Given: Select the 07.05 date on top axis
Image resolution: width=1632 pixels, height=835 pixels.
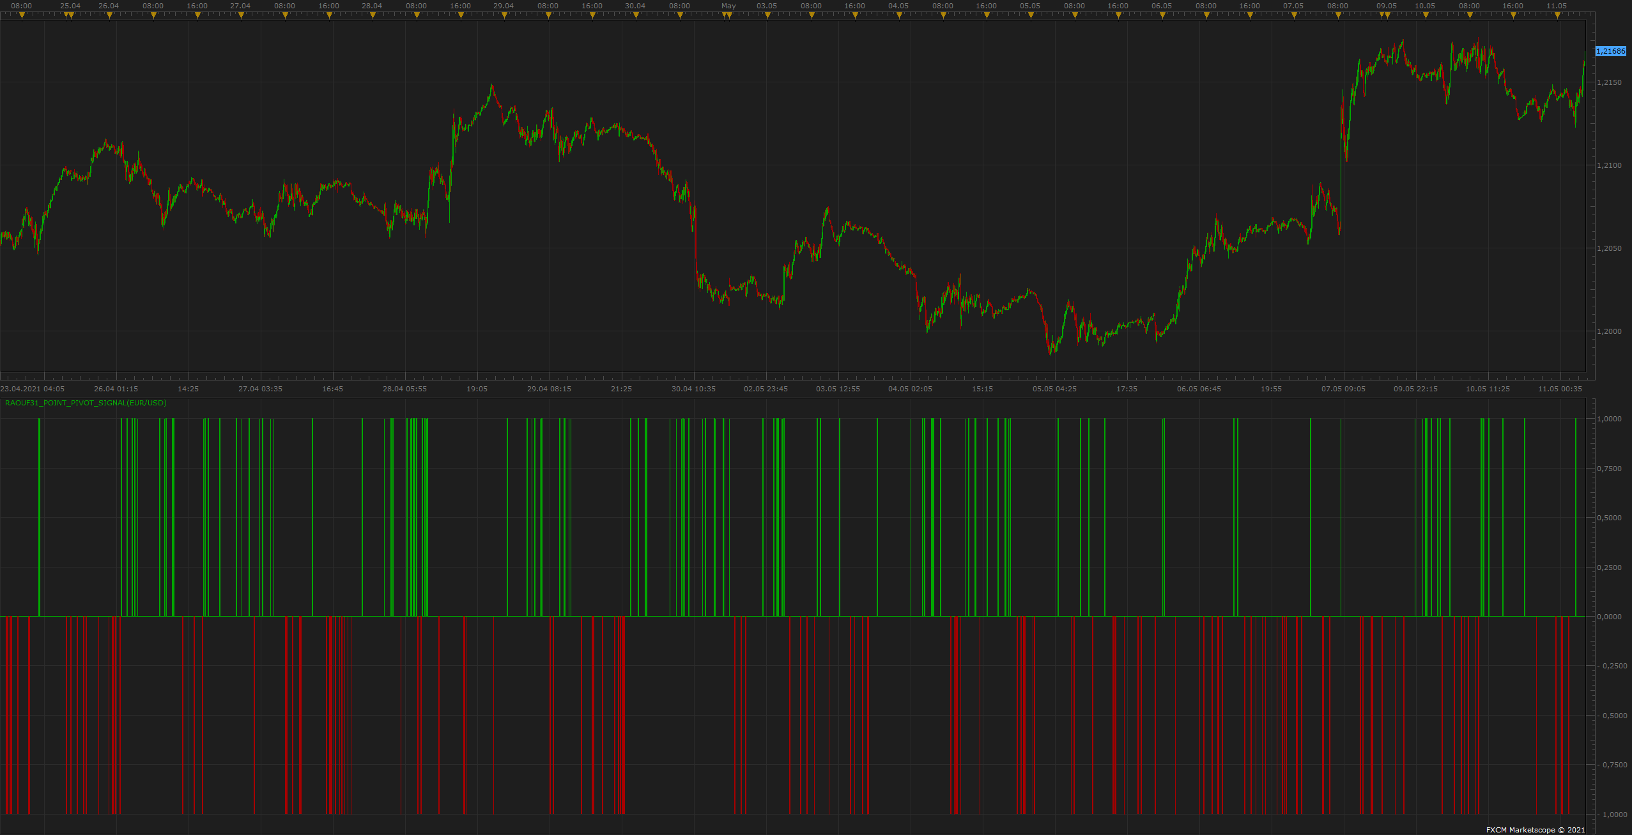Looking at the screenshot, I should pyautogui.click(x=1293, y=6).
